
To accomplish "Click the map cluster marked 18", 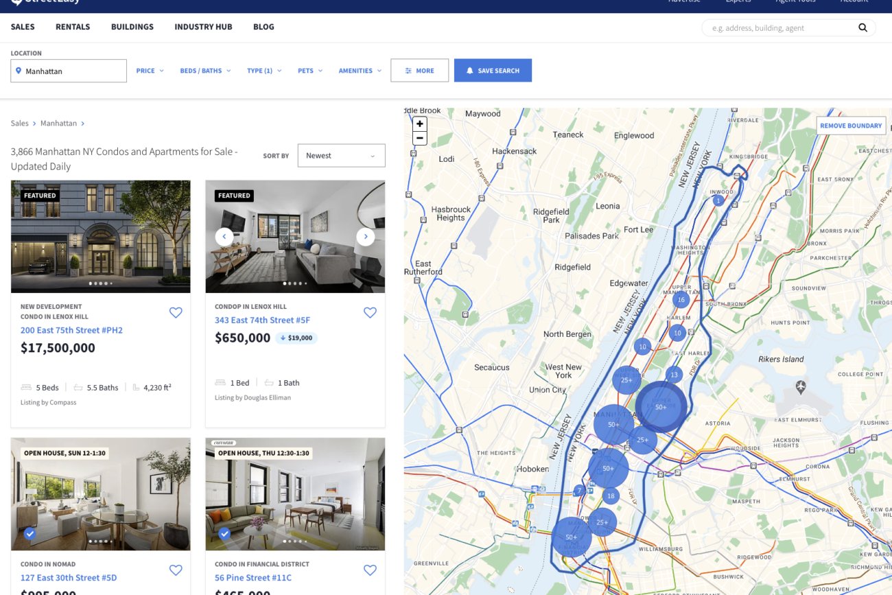I will tap(611, 495).
